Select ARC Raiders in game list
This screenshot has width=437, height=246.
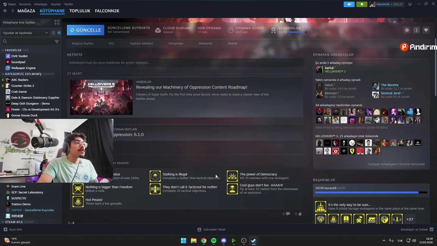coord(20,80)
